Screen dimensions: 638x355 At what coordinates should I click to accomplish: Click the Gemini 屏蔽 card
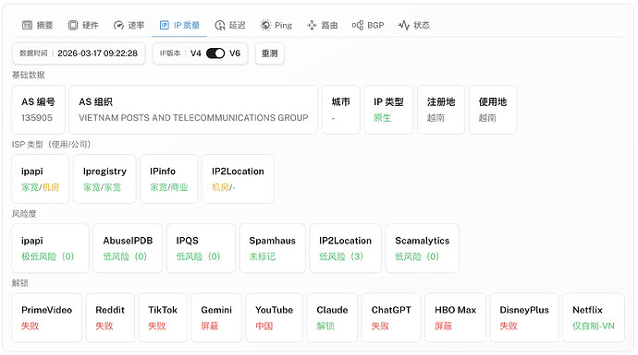pos(216,318)
